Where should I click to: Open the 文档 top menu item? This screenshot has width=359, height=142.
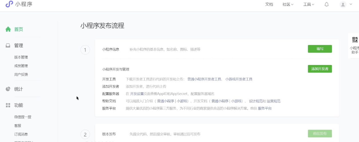[269, 4]
